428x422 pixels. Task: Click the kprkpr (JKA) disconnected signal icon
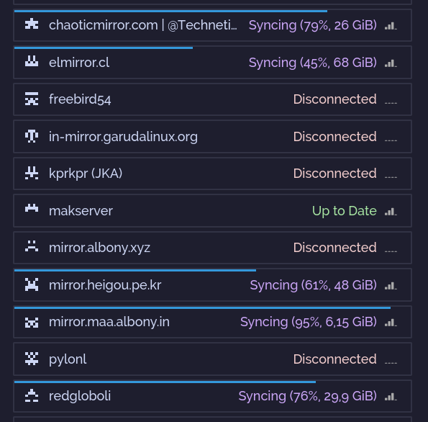391,177
